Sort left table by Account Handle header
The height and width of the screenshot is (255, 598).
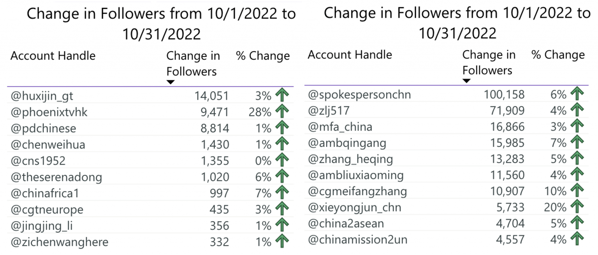(53, 56)
